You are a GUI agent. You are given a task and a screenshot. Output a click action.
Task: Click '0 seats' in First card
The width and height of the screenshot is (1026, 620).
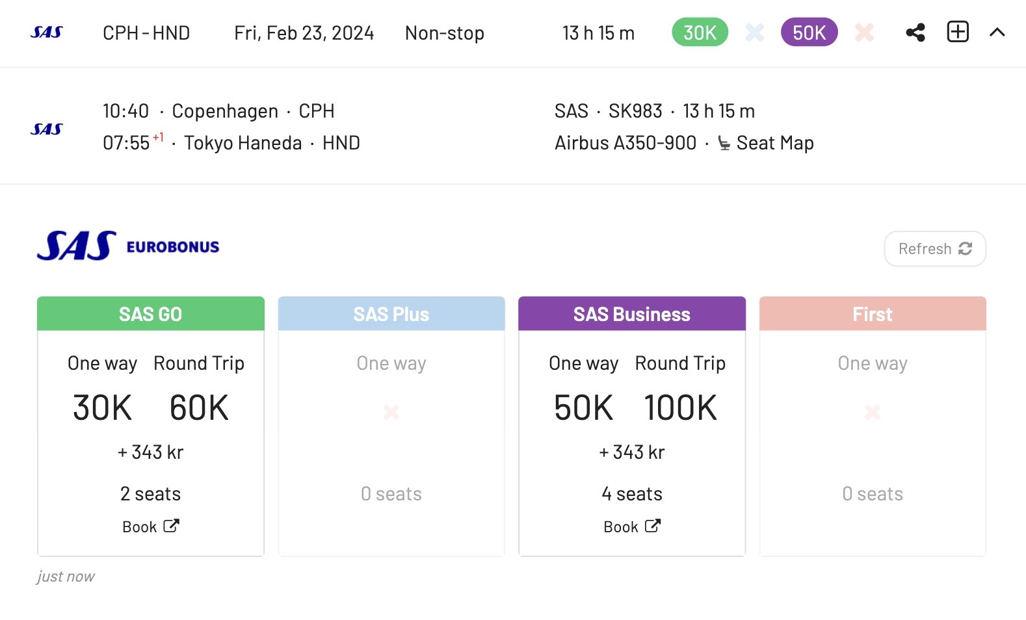point(873,494)
